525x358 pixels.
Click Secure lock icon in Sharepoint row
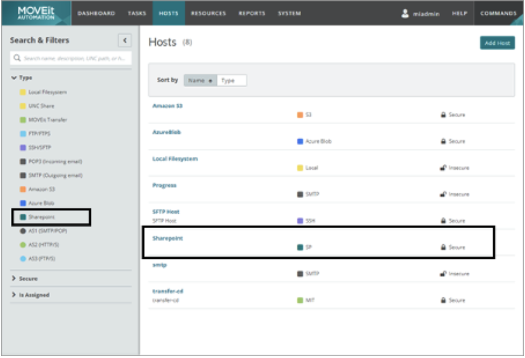tap(443, 247)
